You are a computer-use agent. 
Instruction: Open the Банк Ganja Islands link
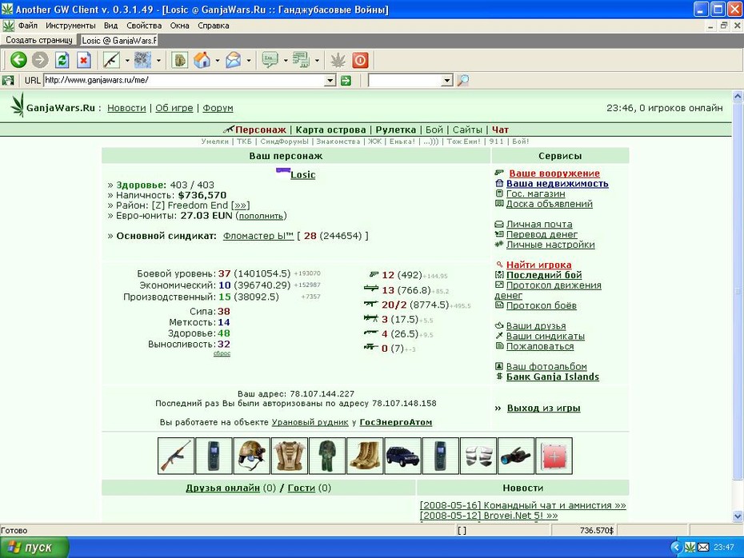(552, 377)
